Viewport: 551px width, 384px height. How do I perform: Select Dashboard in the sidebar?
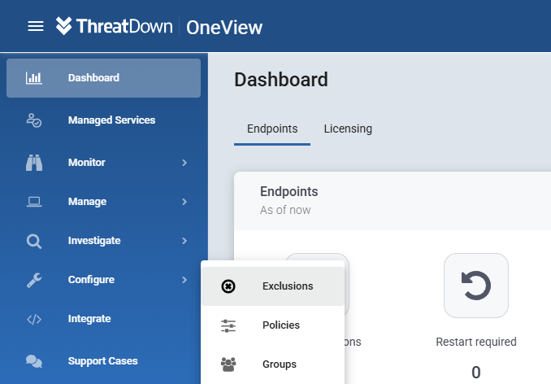(104, 78)
